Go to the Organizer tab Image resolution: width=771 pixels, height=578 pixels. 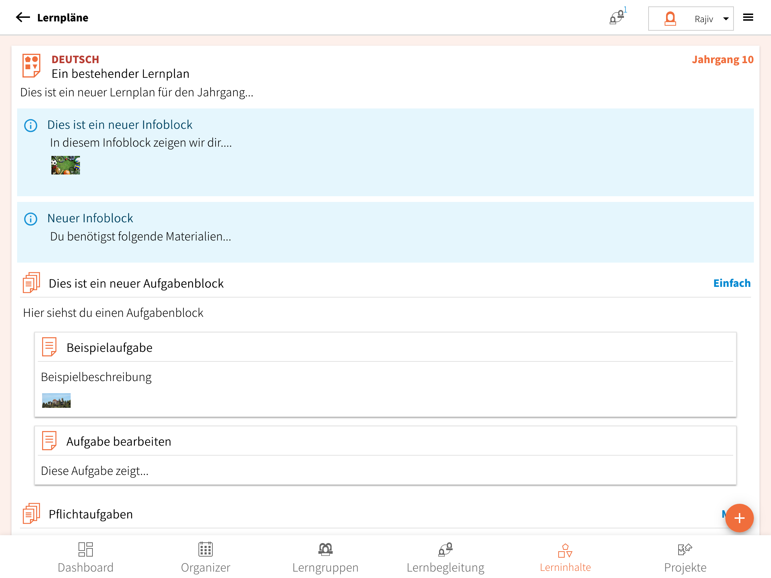point(206,557)
